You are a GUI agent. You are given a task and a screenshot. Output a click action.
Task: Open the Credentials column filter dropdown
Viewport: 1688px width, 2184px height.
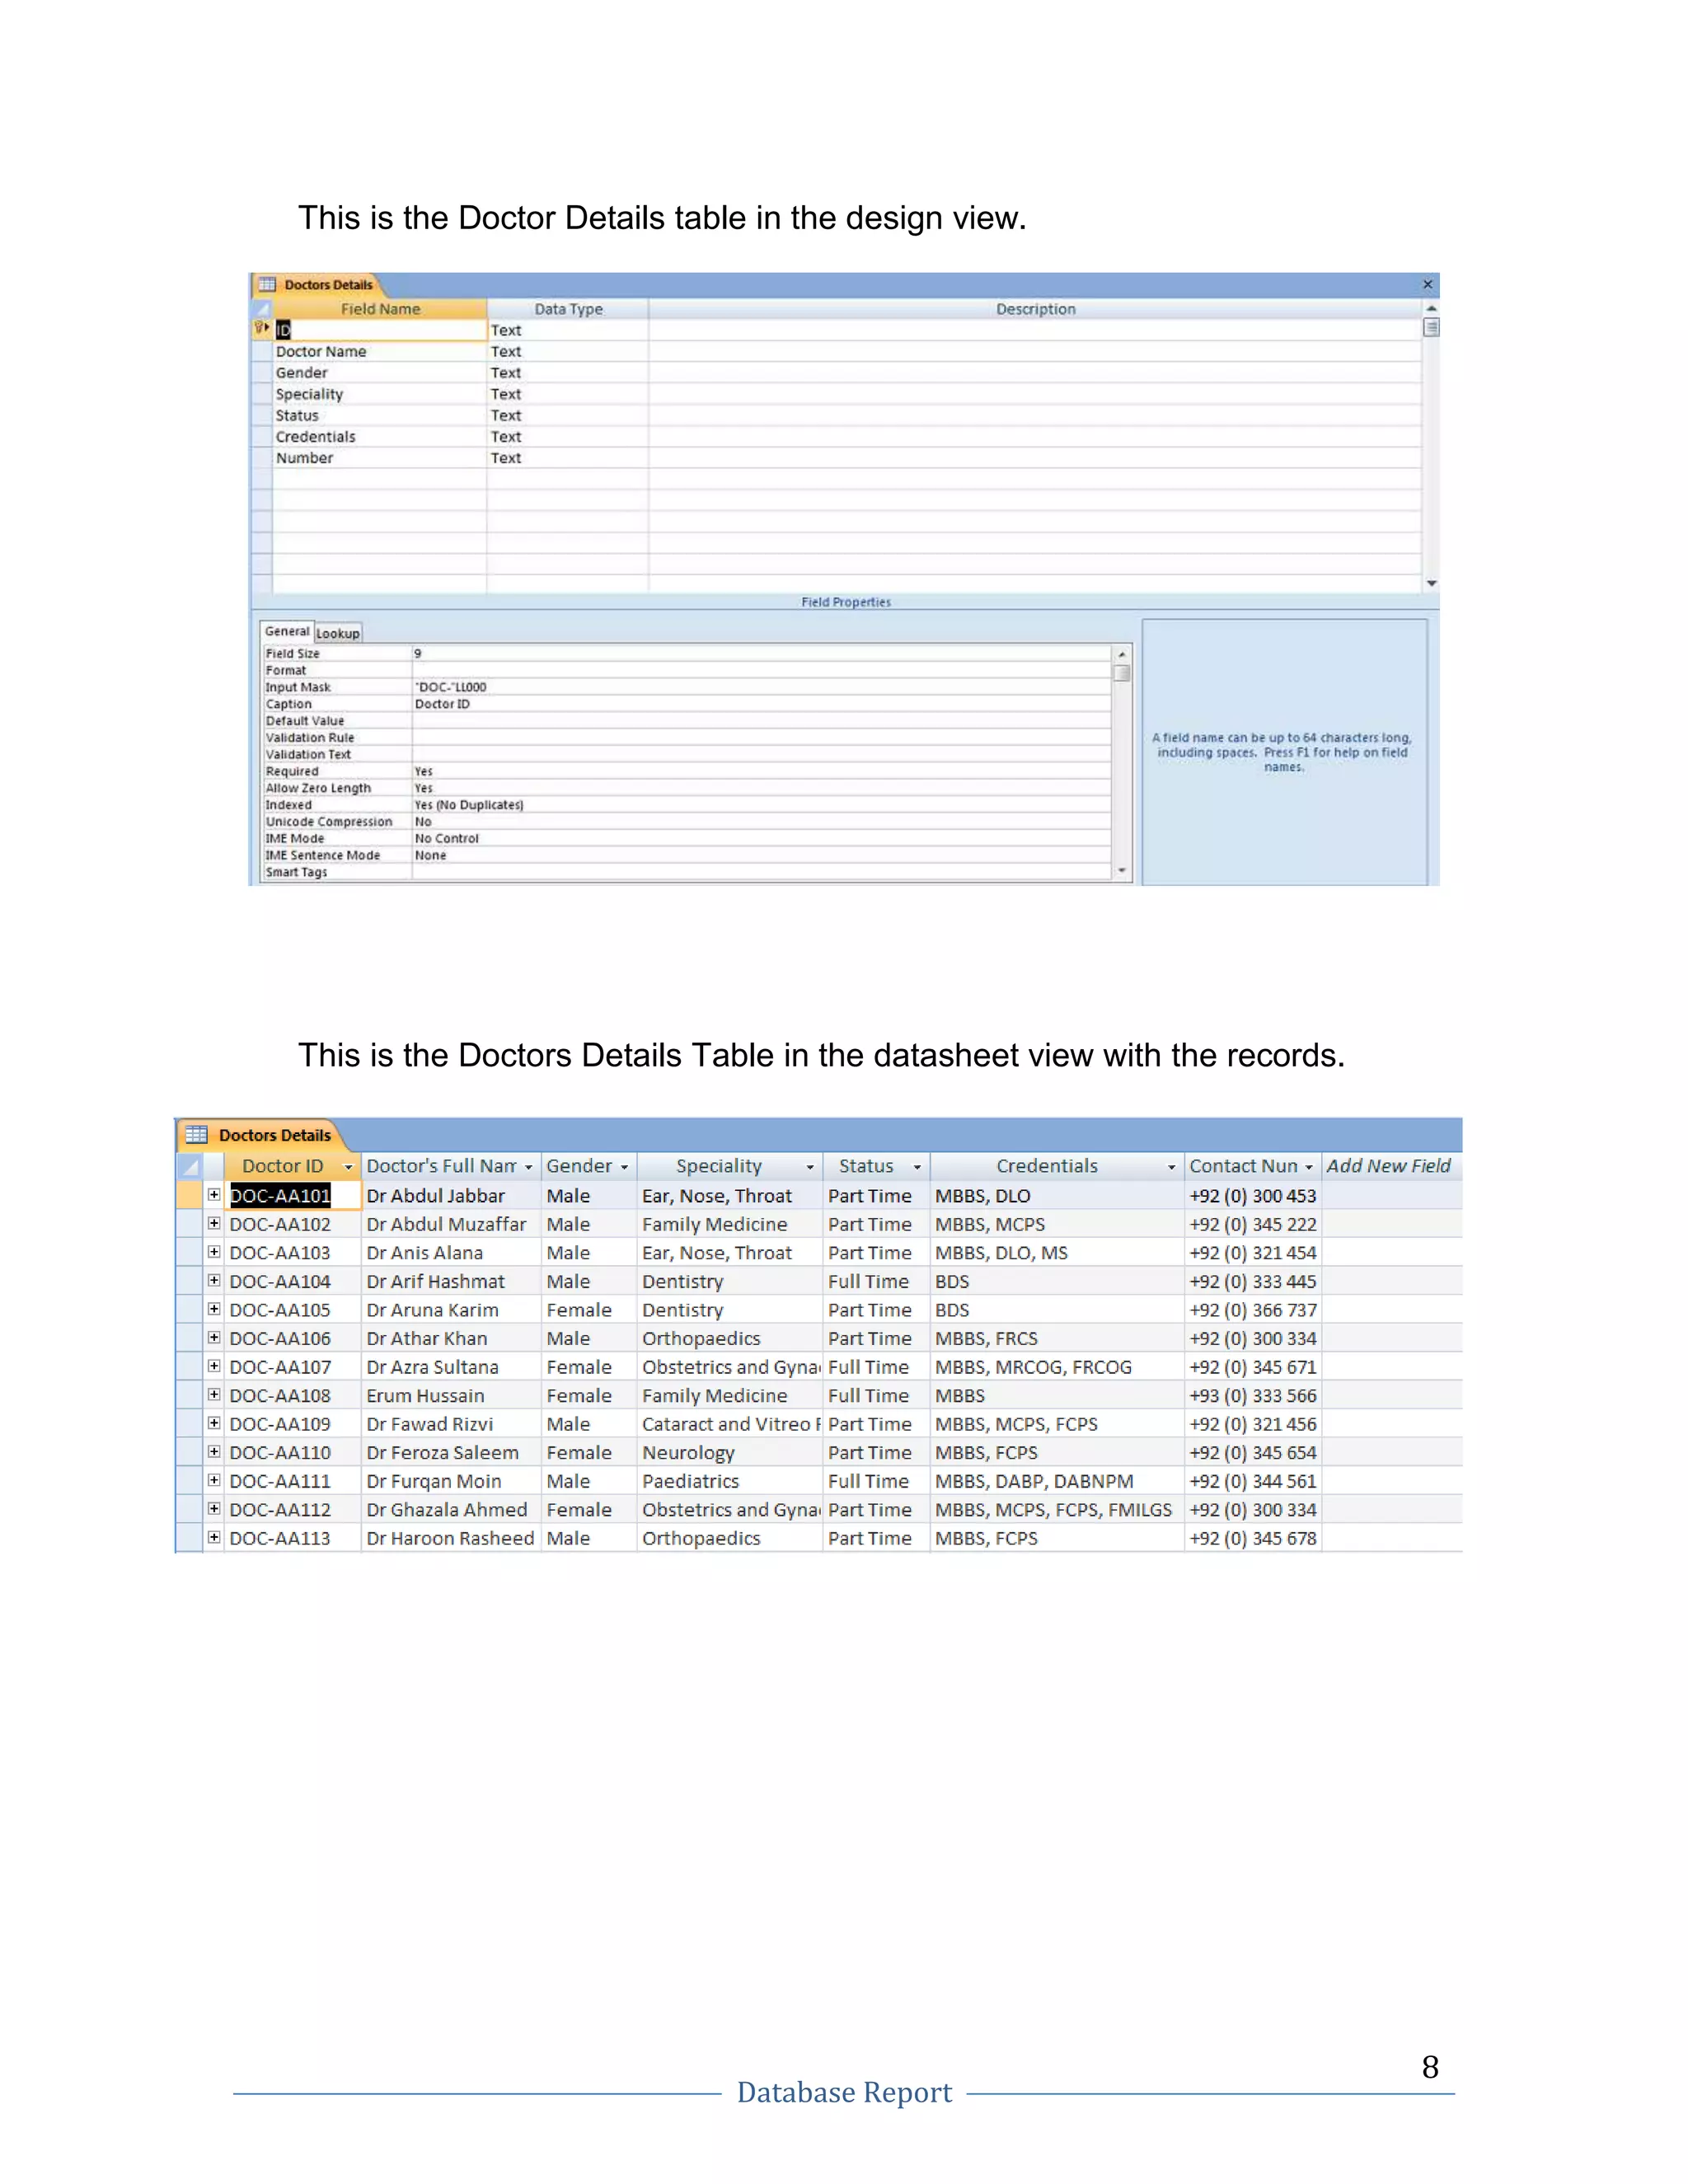(x=1172, y=1167)
